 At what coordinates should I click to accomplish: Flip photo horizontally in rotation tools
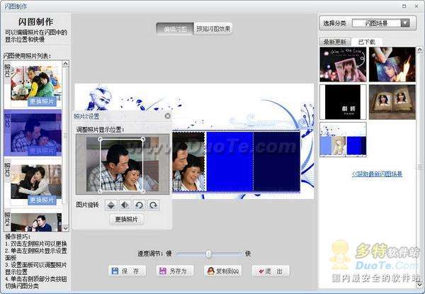click(125, 205)
